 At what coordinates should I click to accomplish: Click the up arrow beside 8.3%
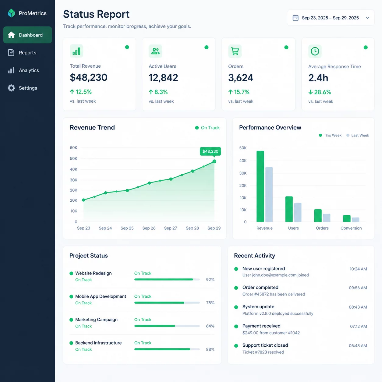pos(151,92)
